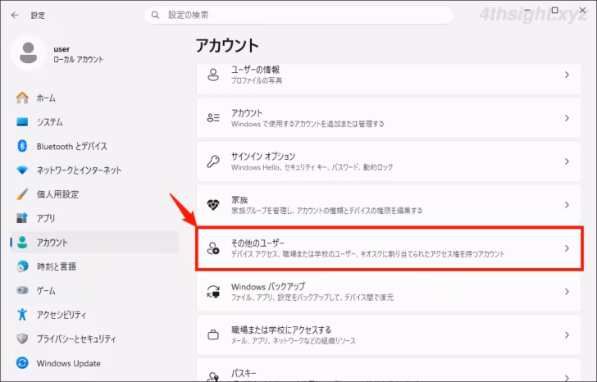Open the アカウント row chevron

[567, 118]
